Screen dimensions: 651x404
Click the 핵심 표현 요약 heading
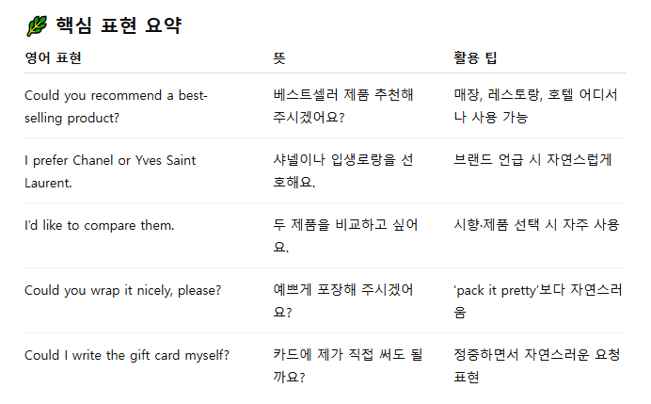pos(119,25)
